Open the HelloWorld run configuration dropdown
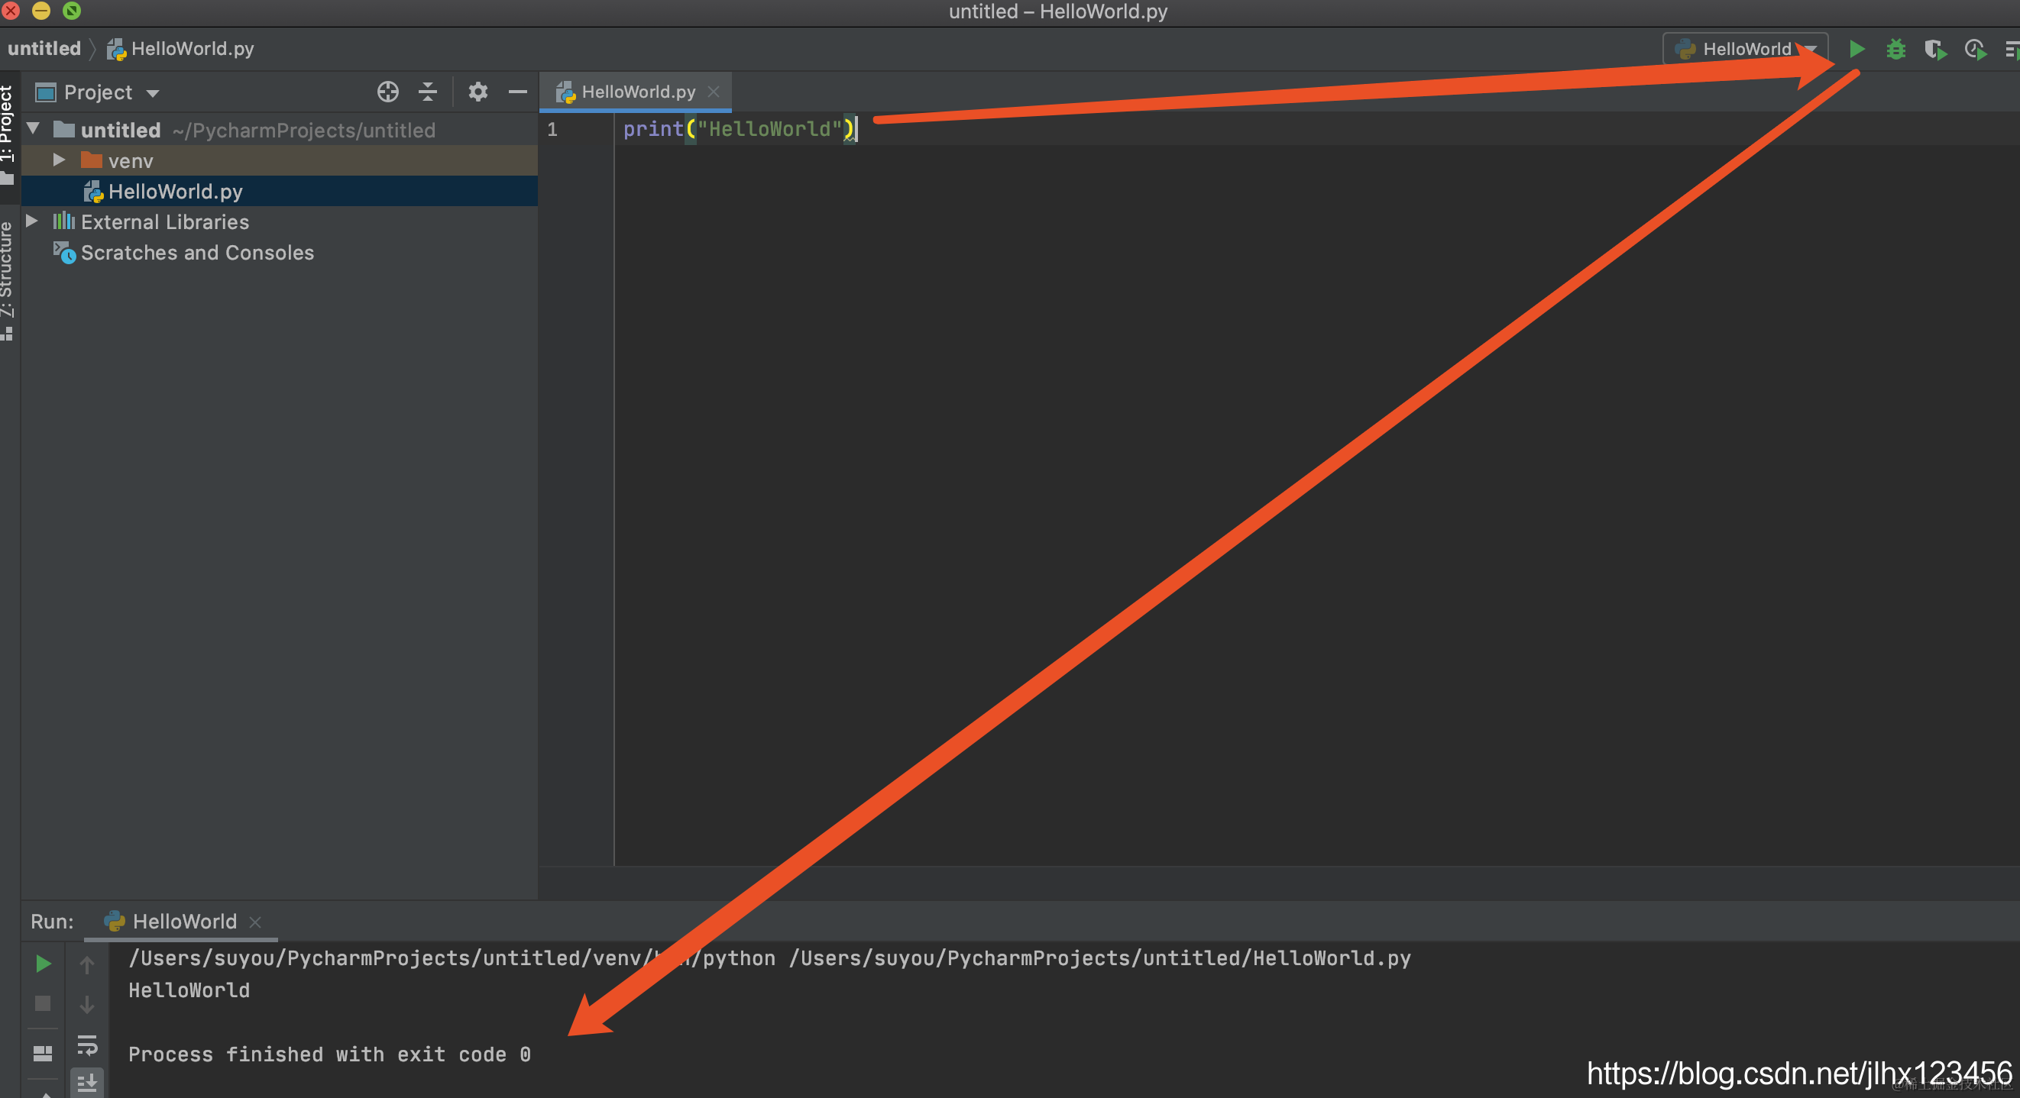 coord(1746,50)
